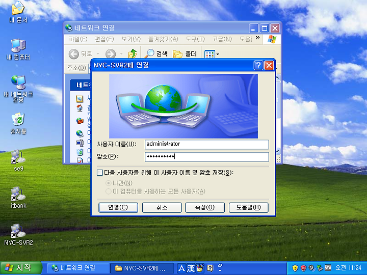The height and width of the screenshot is (275, 367).
Task: Click the 시작 Start button
Action: tap(21, 268)
